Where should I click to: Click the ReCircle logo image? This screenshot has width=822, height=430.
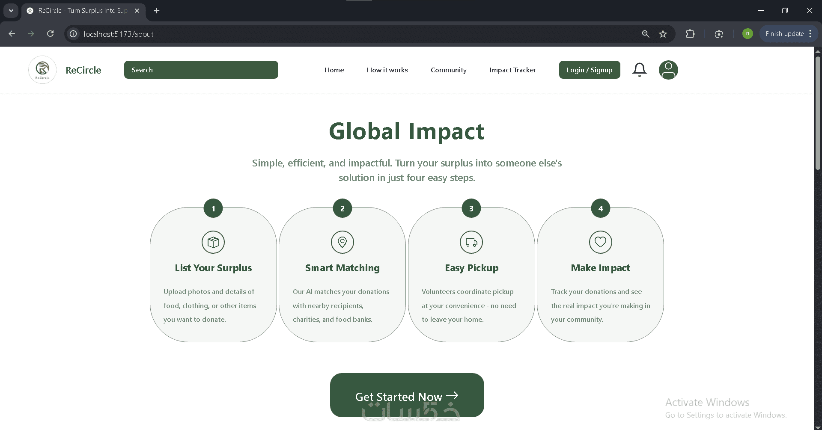(x=42, y=70)
